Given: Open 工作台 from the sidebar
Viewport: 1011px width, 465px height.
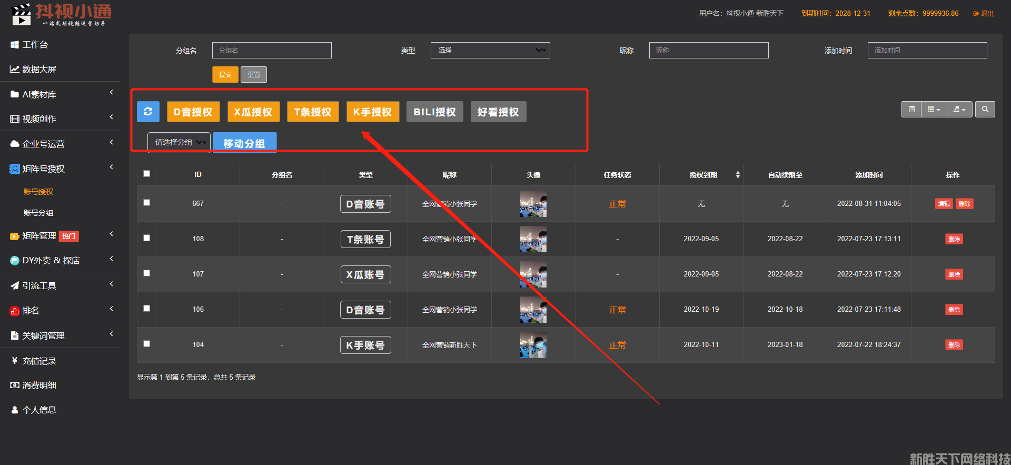Looking at the screenshot, I should [x=35, y=45].
